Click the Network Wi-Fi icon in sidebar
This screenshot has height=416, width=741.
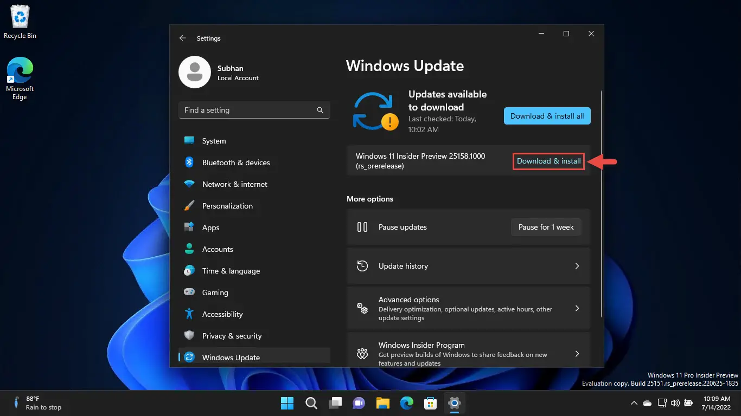tap(189, 184)
